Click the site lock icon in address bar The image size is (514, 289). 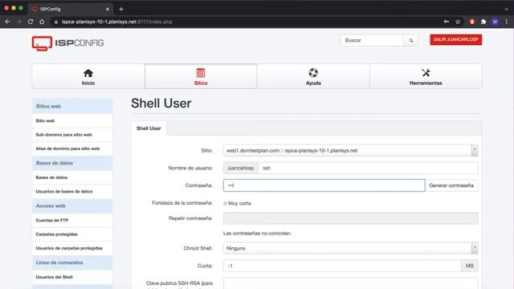click(x=56, y=22)
